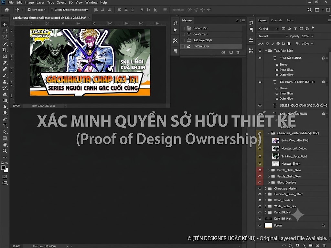The height and width of the screenshot is (248, 331).
Task: Hide the Smirking_Face_Right layer
Action: point(260,156)
